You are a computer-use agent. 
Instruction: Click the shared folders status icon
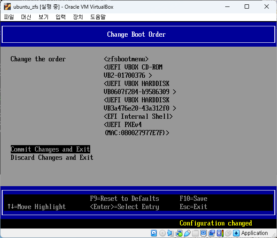tap(195, 233)
